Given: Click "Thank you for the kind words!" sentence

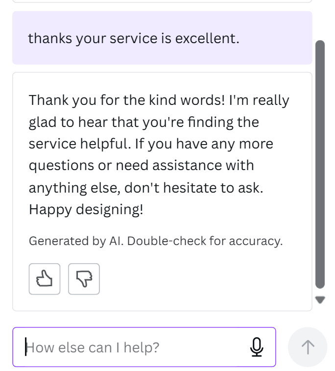Looking at the screenshot, I should point(126,100).
